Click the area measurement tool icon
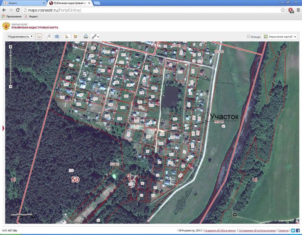 coord(76,36)
